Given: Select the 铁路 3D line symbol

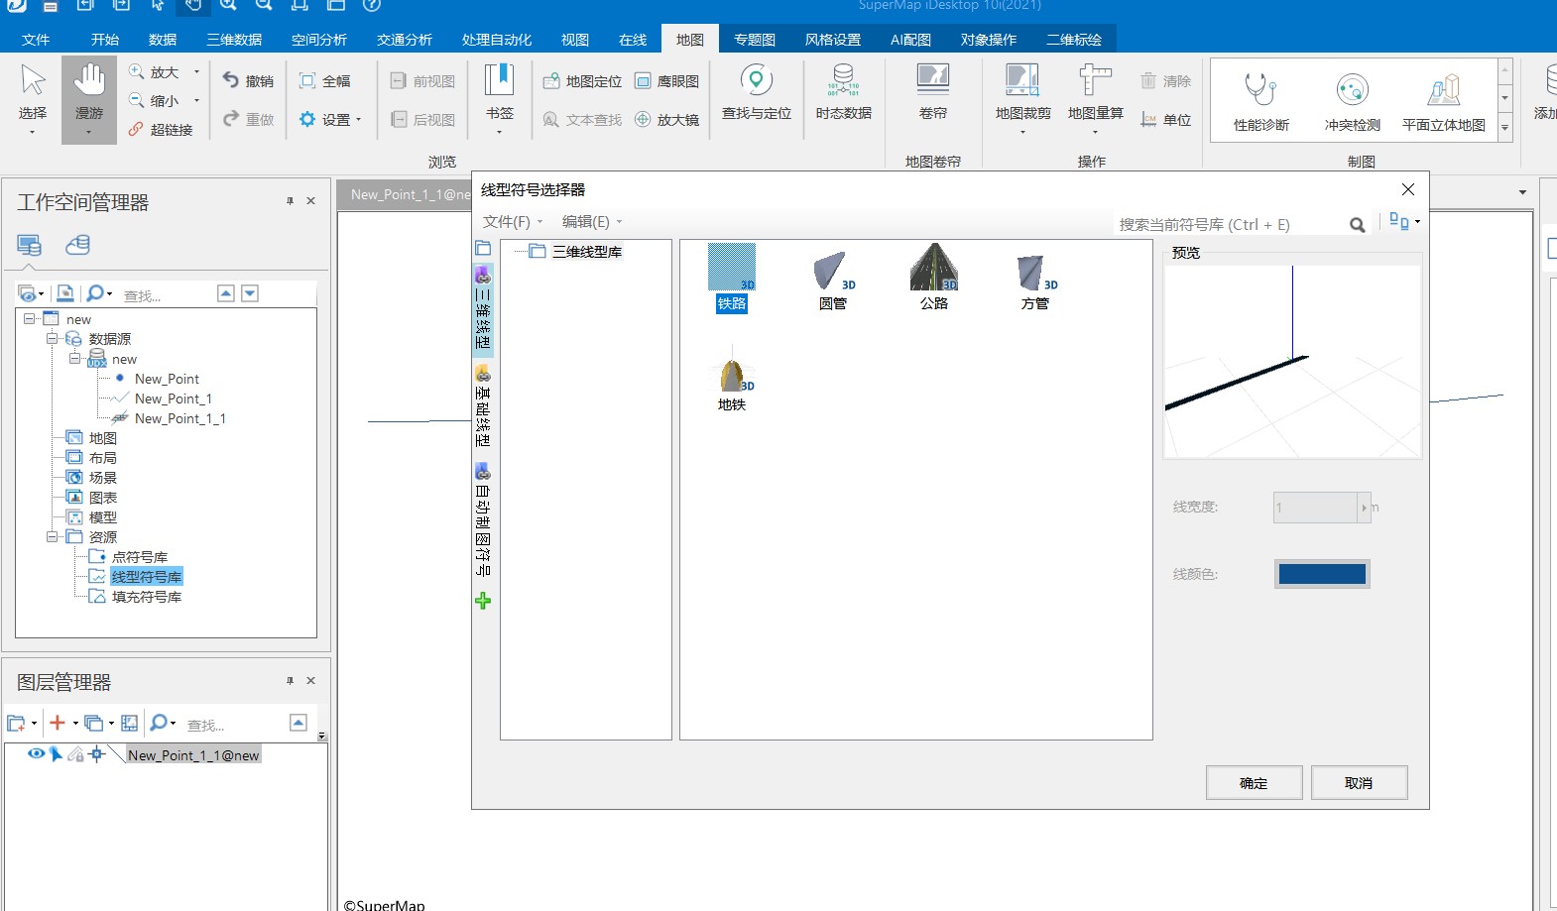Looking at the screenshot, I should click(732, 279).
